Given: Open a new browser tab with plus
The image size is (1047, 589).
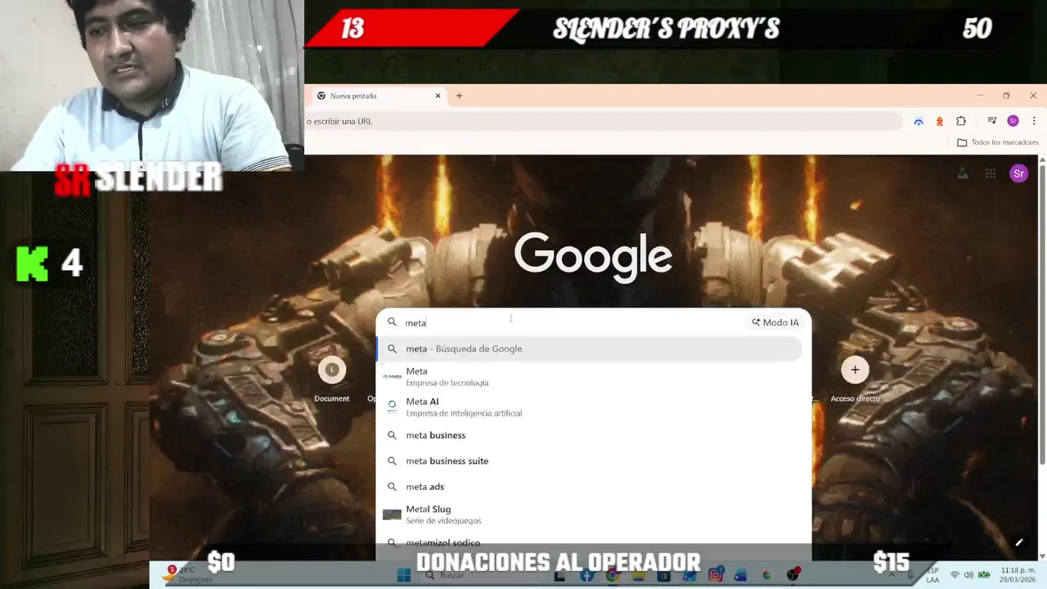Looking at the screenshot, I should [x=459, y=96].
